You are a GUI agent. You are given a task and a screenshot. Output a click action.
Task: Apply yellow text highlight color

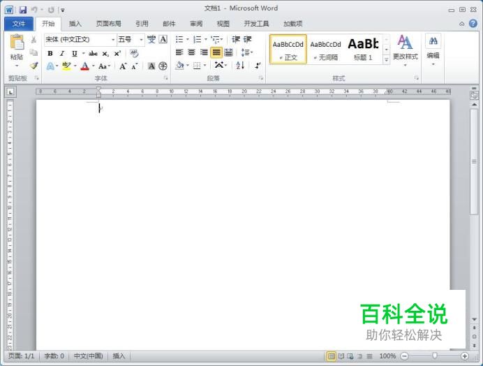coord(66,66)
